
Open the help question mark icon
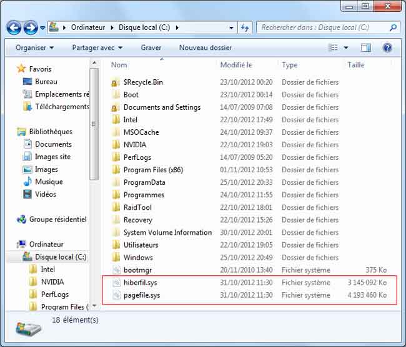tap(387, 47)
